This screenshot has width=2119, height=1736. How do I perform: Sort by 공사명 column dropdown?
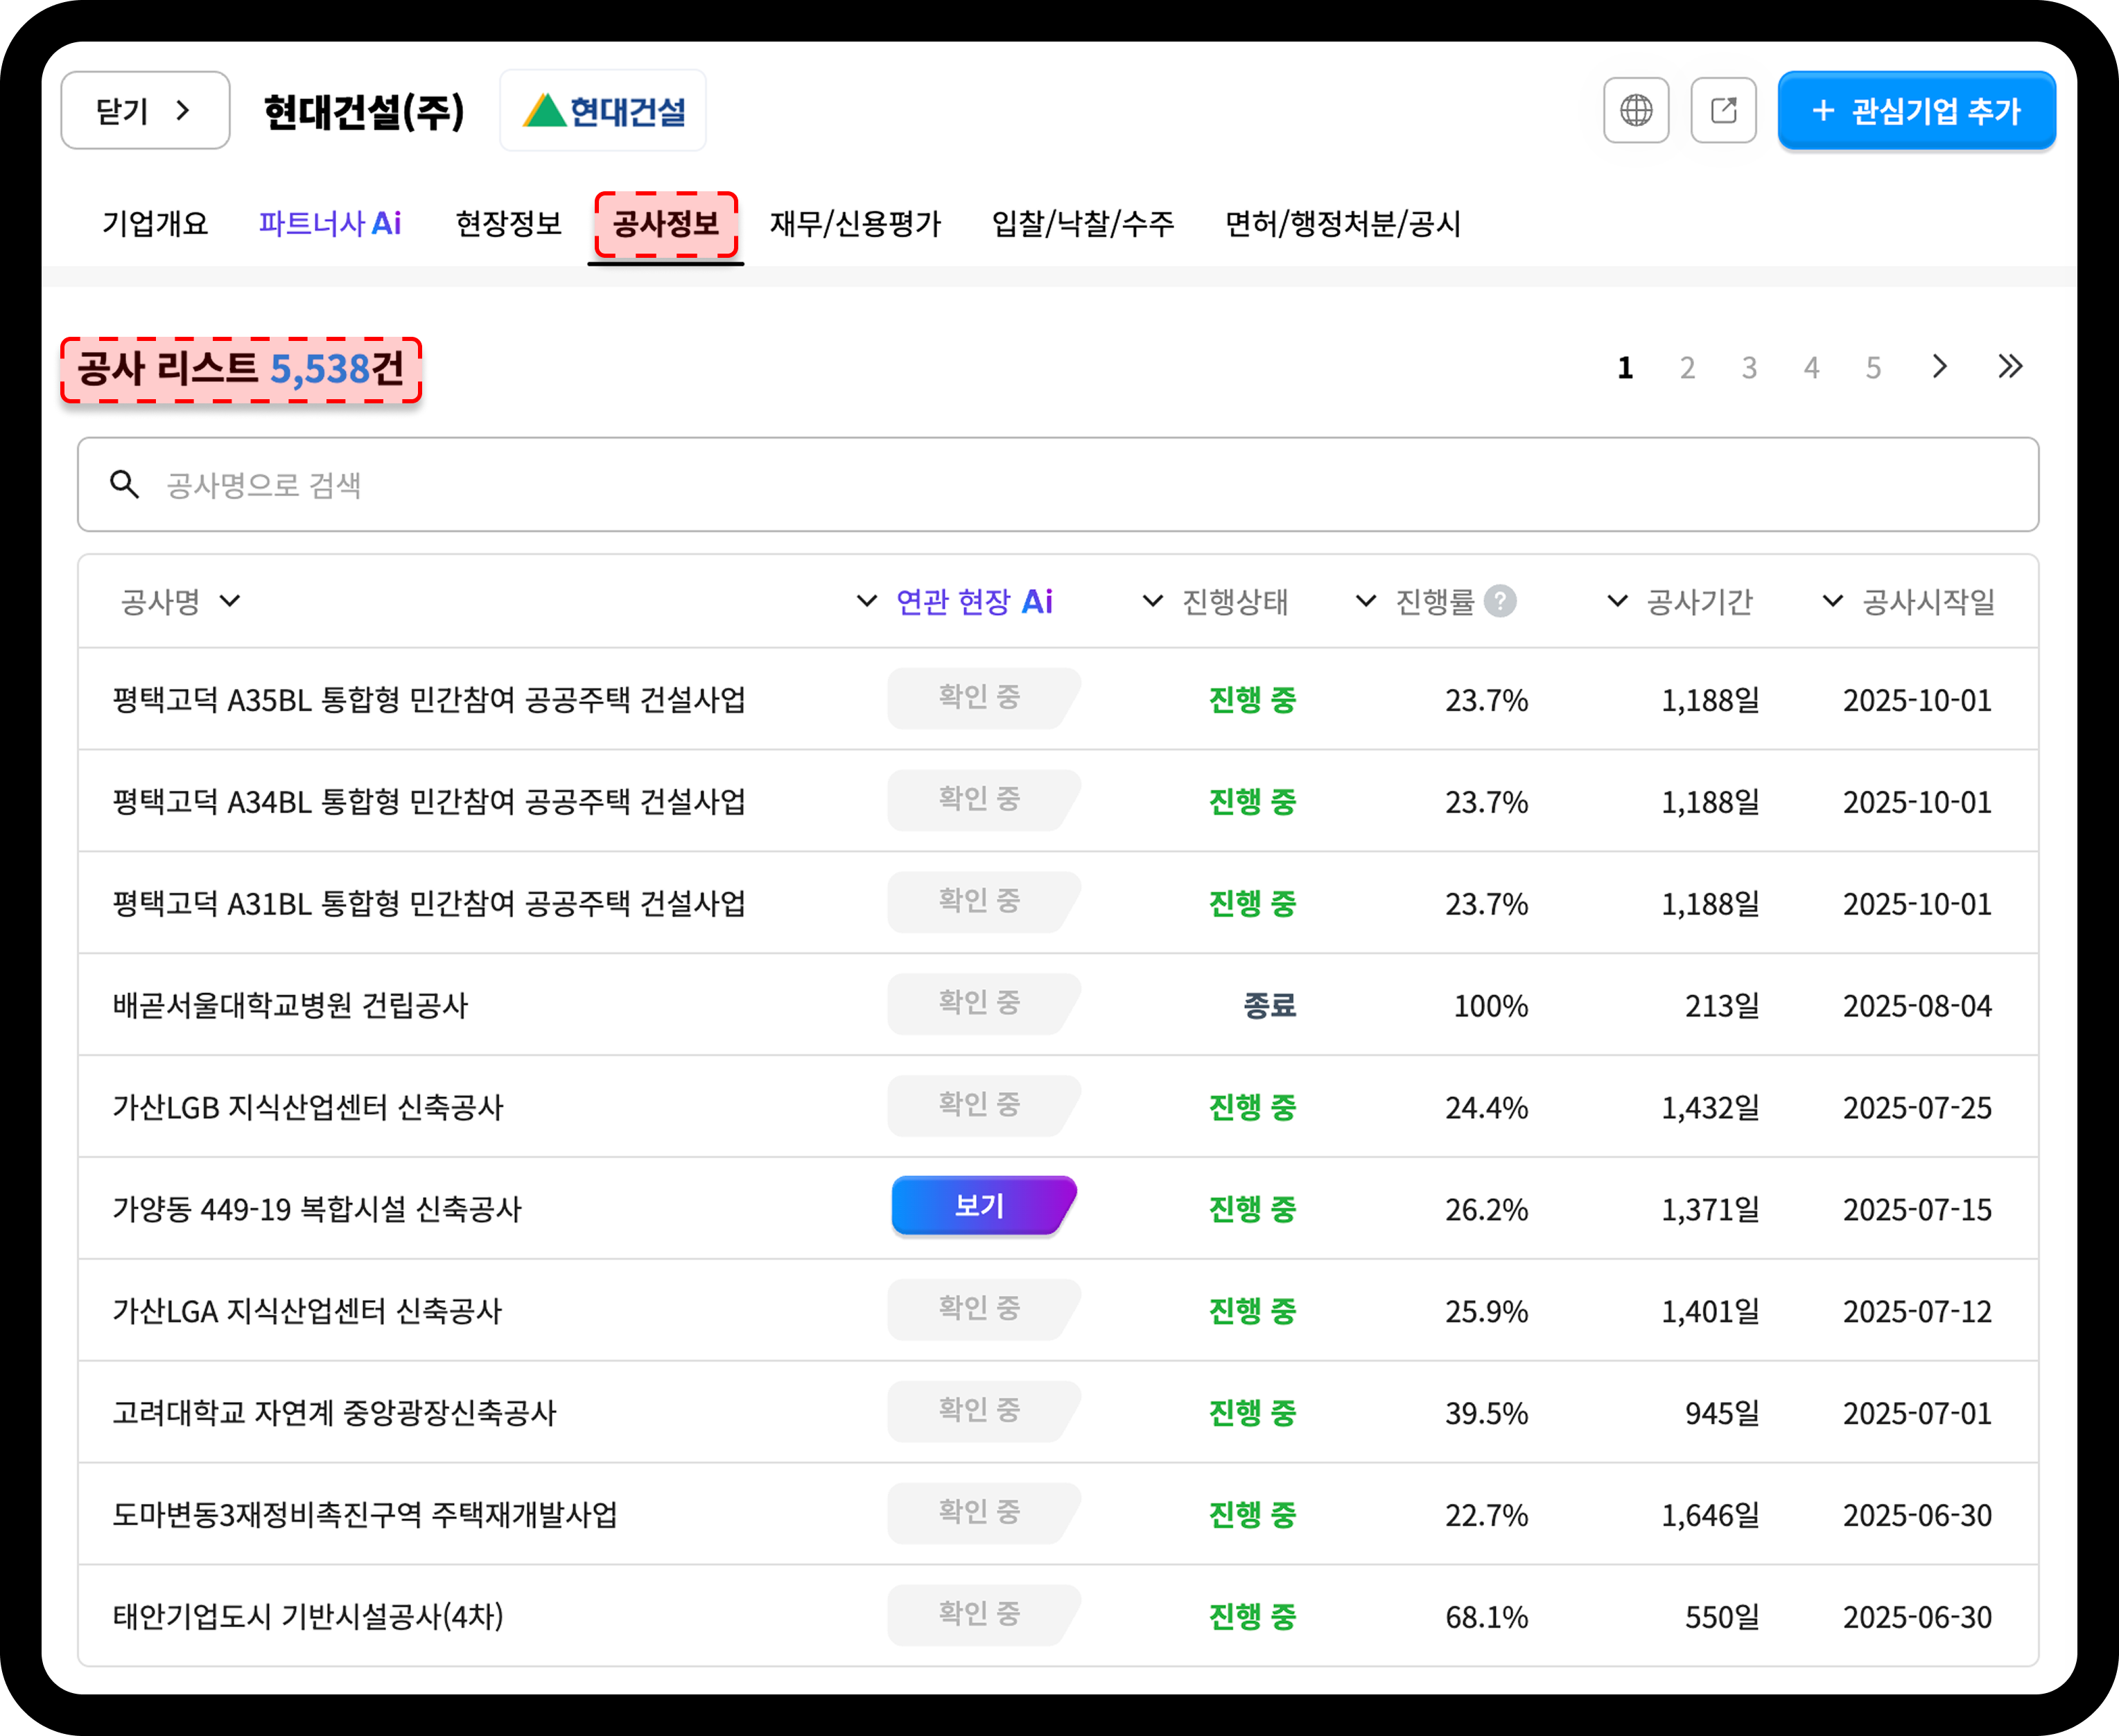[181, 601]
